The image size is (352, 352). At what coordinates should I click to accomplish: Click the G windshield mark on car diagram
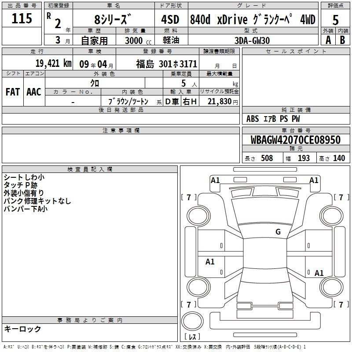click(278, 231)
